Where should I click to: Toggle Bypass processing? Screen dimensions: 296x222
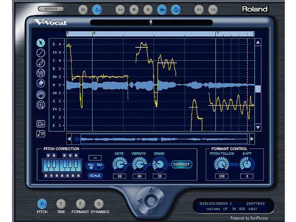point(51,9)
